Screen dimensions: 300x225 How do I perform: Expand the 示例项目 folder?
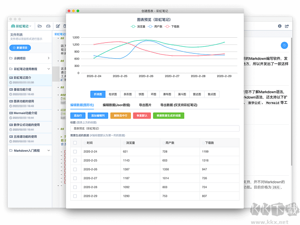coord(48,58)
